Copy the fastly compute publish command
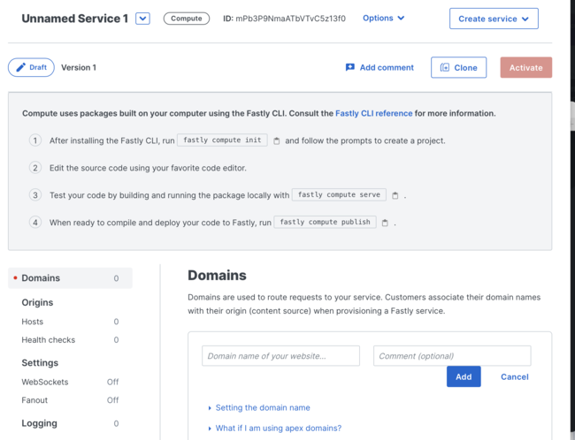Image resolution: width=575 pixels, height=440 pixels. point(385,223)
